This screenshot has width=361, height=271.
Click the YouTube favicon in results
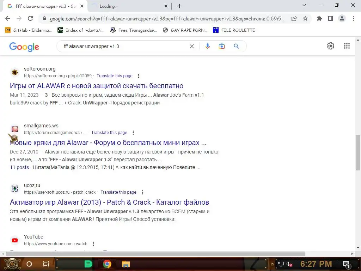pos(15,240)
